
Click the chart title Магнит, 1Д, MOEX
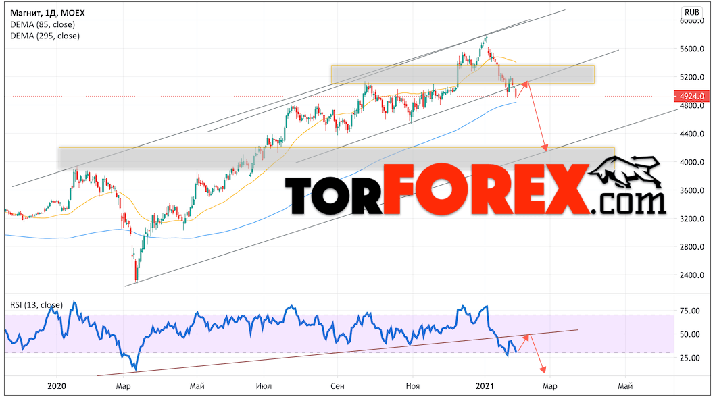click(x=47, y=13)
